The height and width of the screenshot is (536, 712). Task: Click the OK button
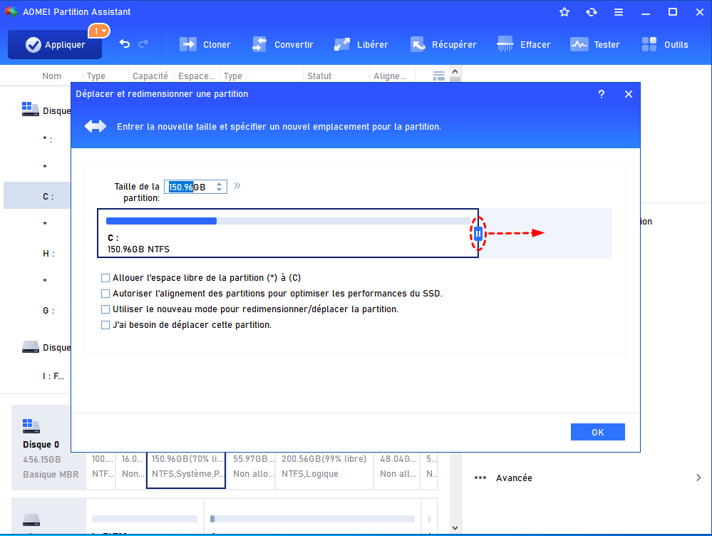(597, 432)
